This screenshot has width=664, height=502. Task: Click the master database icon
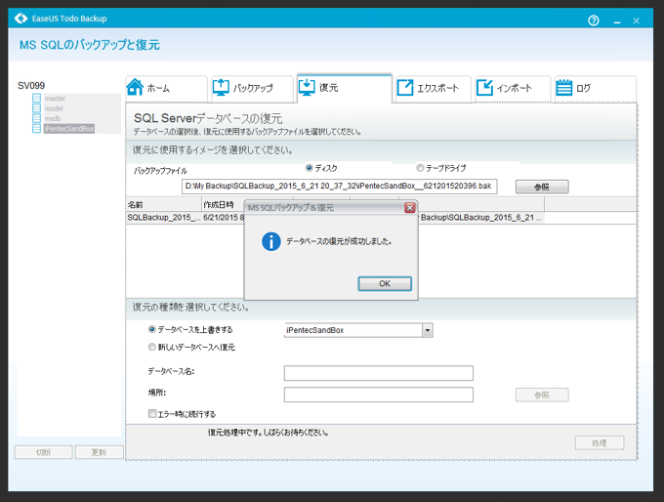(37, 99)
